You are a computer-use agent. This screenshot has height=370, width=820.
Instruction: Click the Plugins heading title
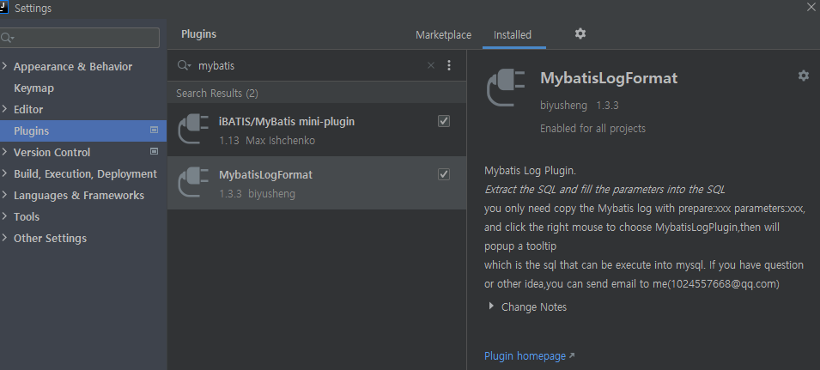pos(198,34)
